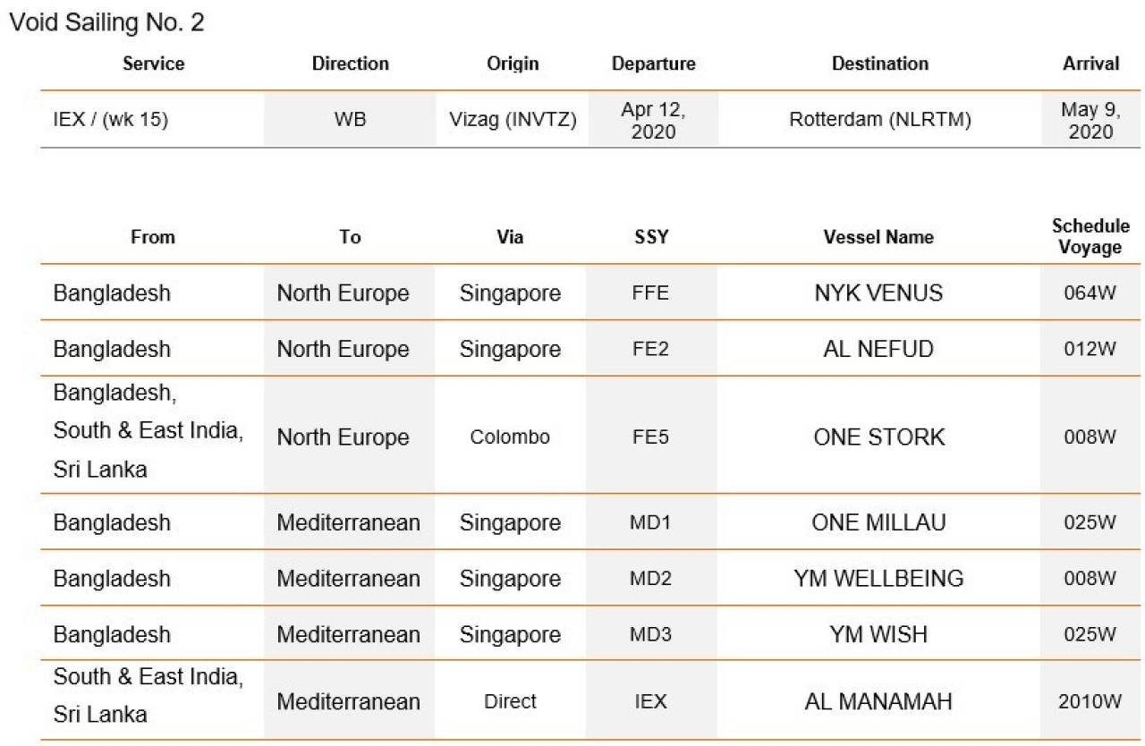The image size is (1145, 746).
Task: Select the Direction column header
Action: [x=350, y=64]
